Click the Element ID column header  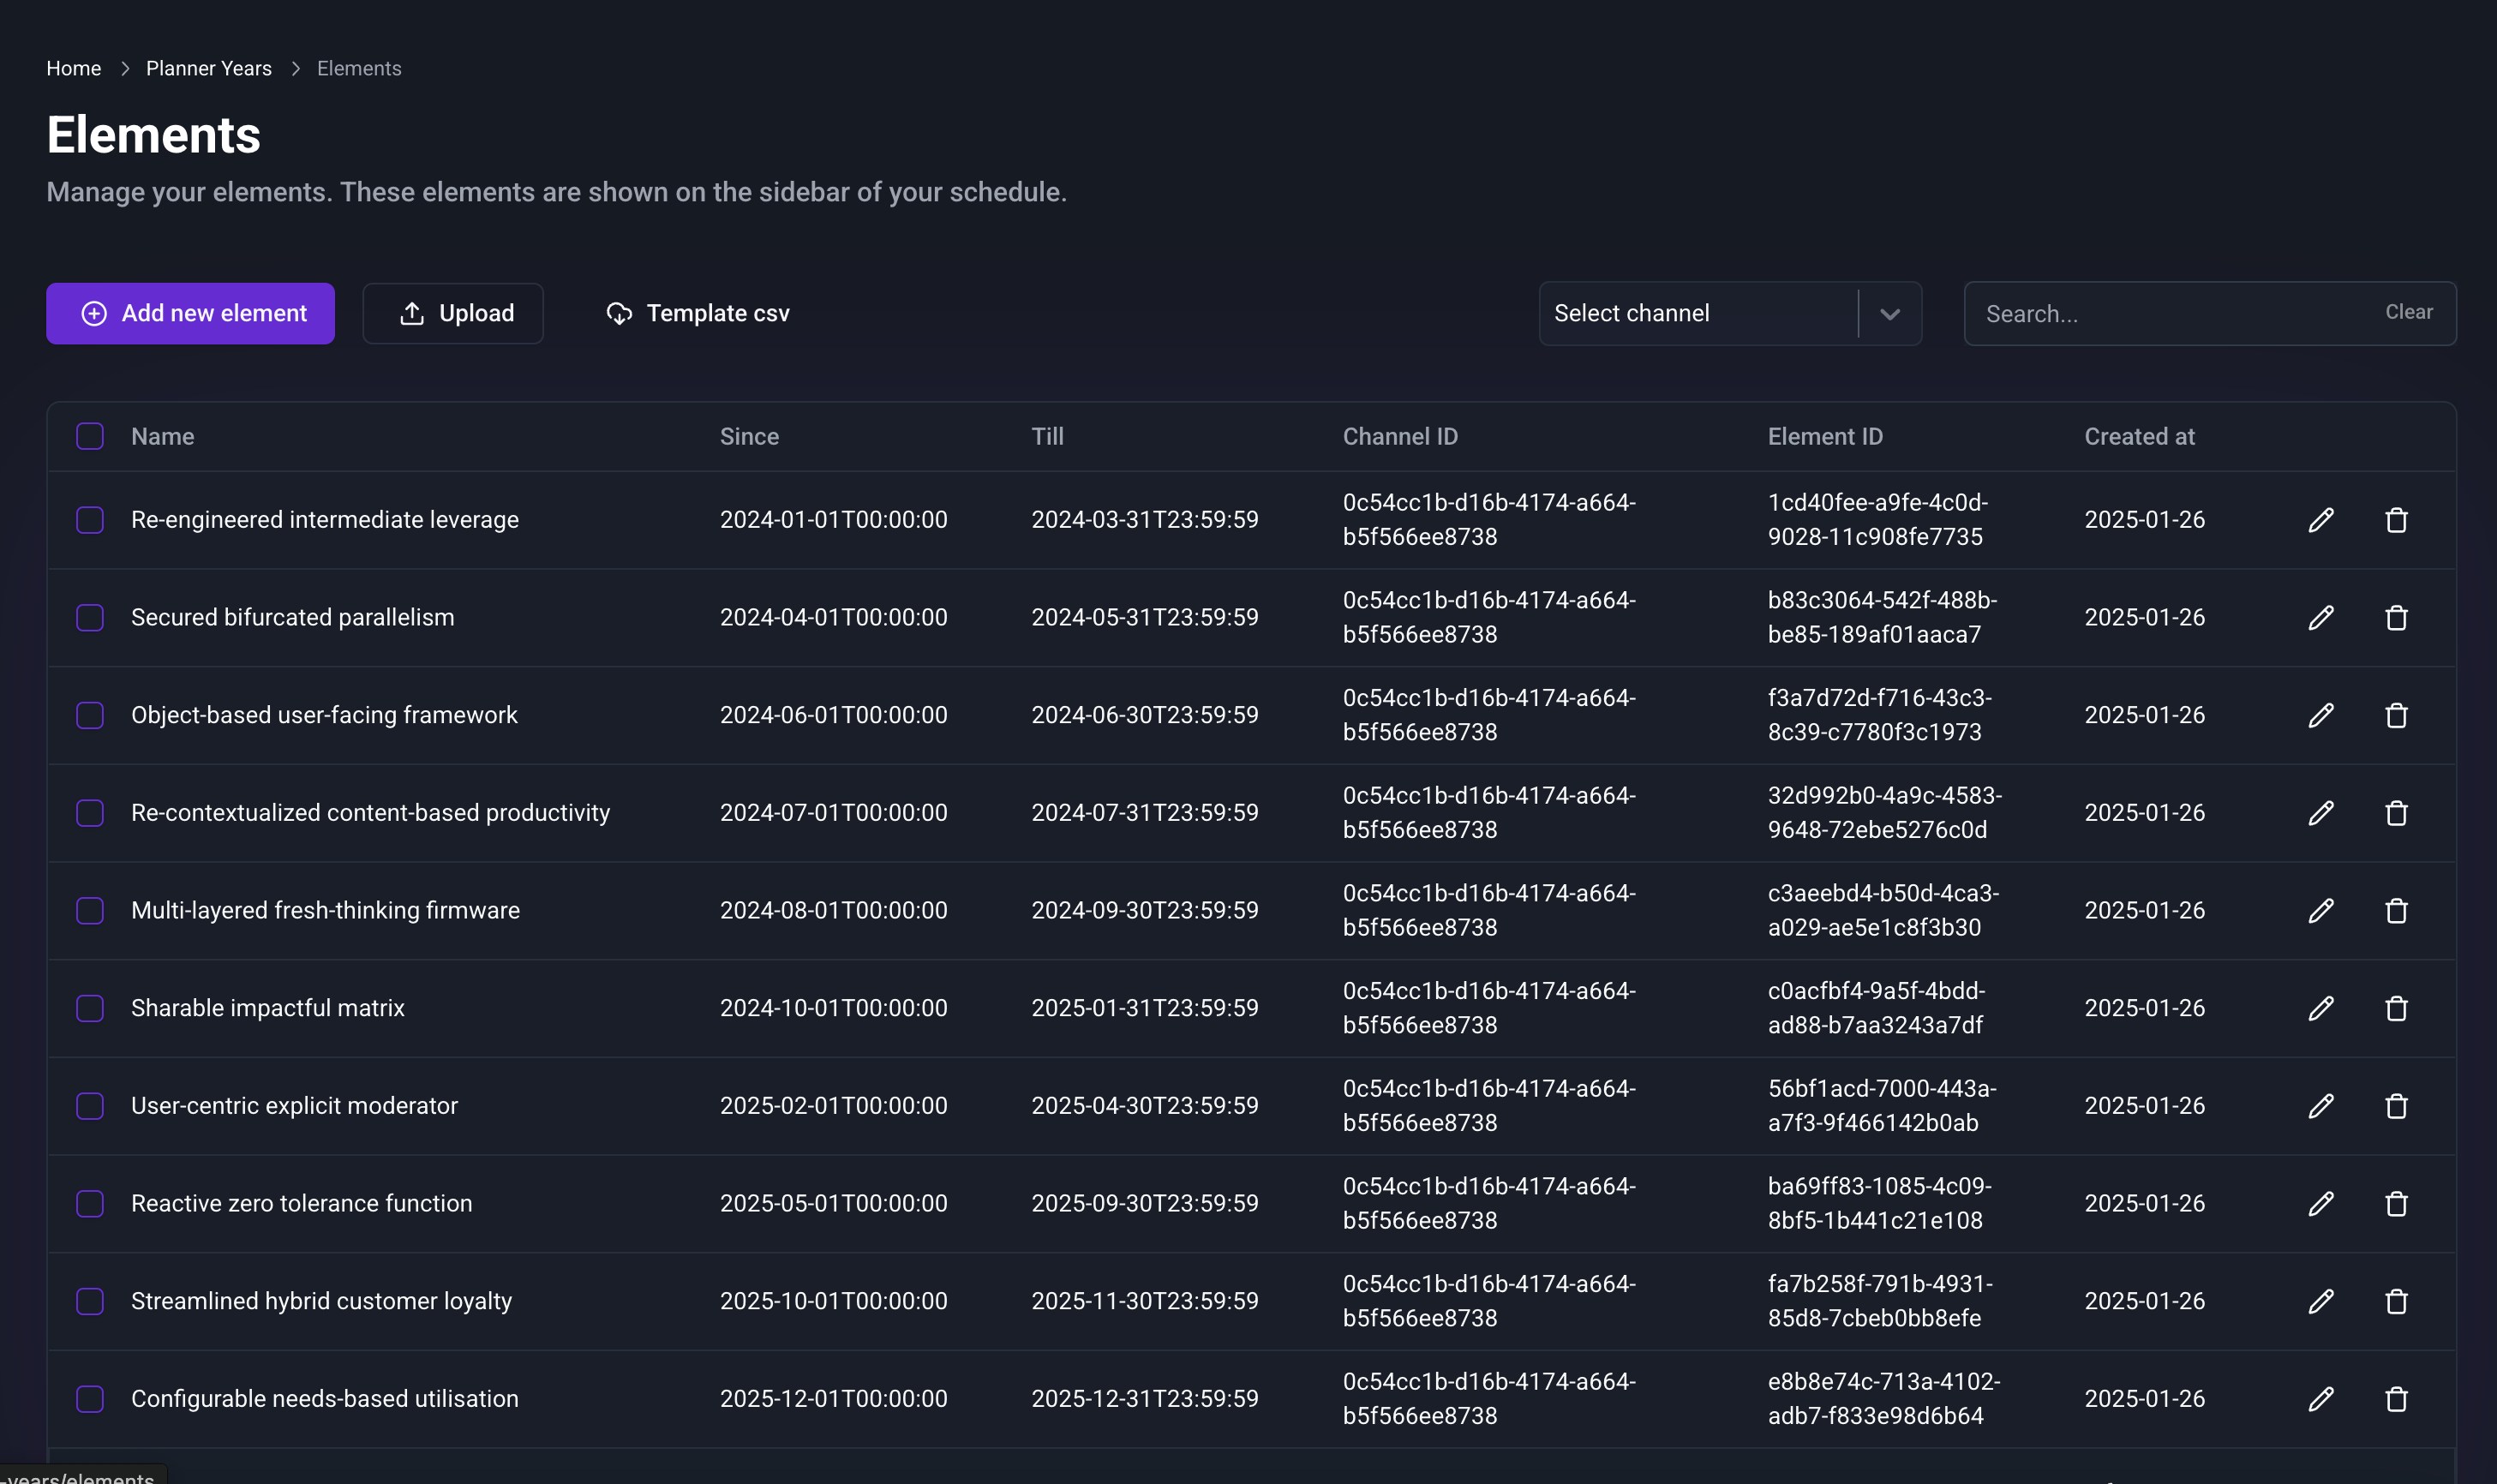(1825, 436)
